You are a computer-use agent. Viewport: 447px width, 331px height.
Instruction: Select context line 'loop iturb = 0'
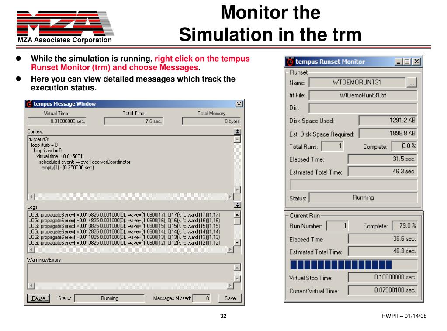(x=44, y=145)
